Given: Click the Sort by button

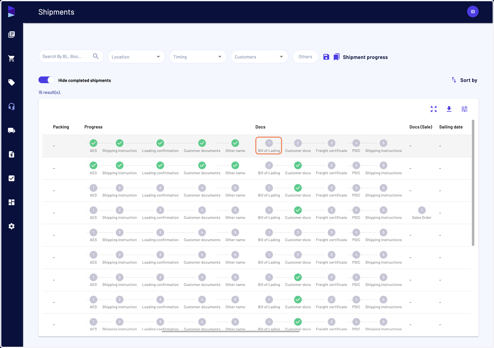Looking at the screenshot, I should 464,80.
